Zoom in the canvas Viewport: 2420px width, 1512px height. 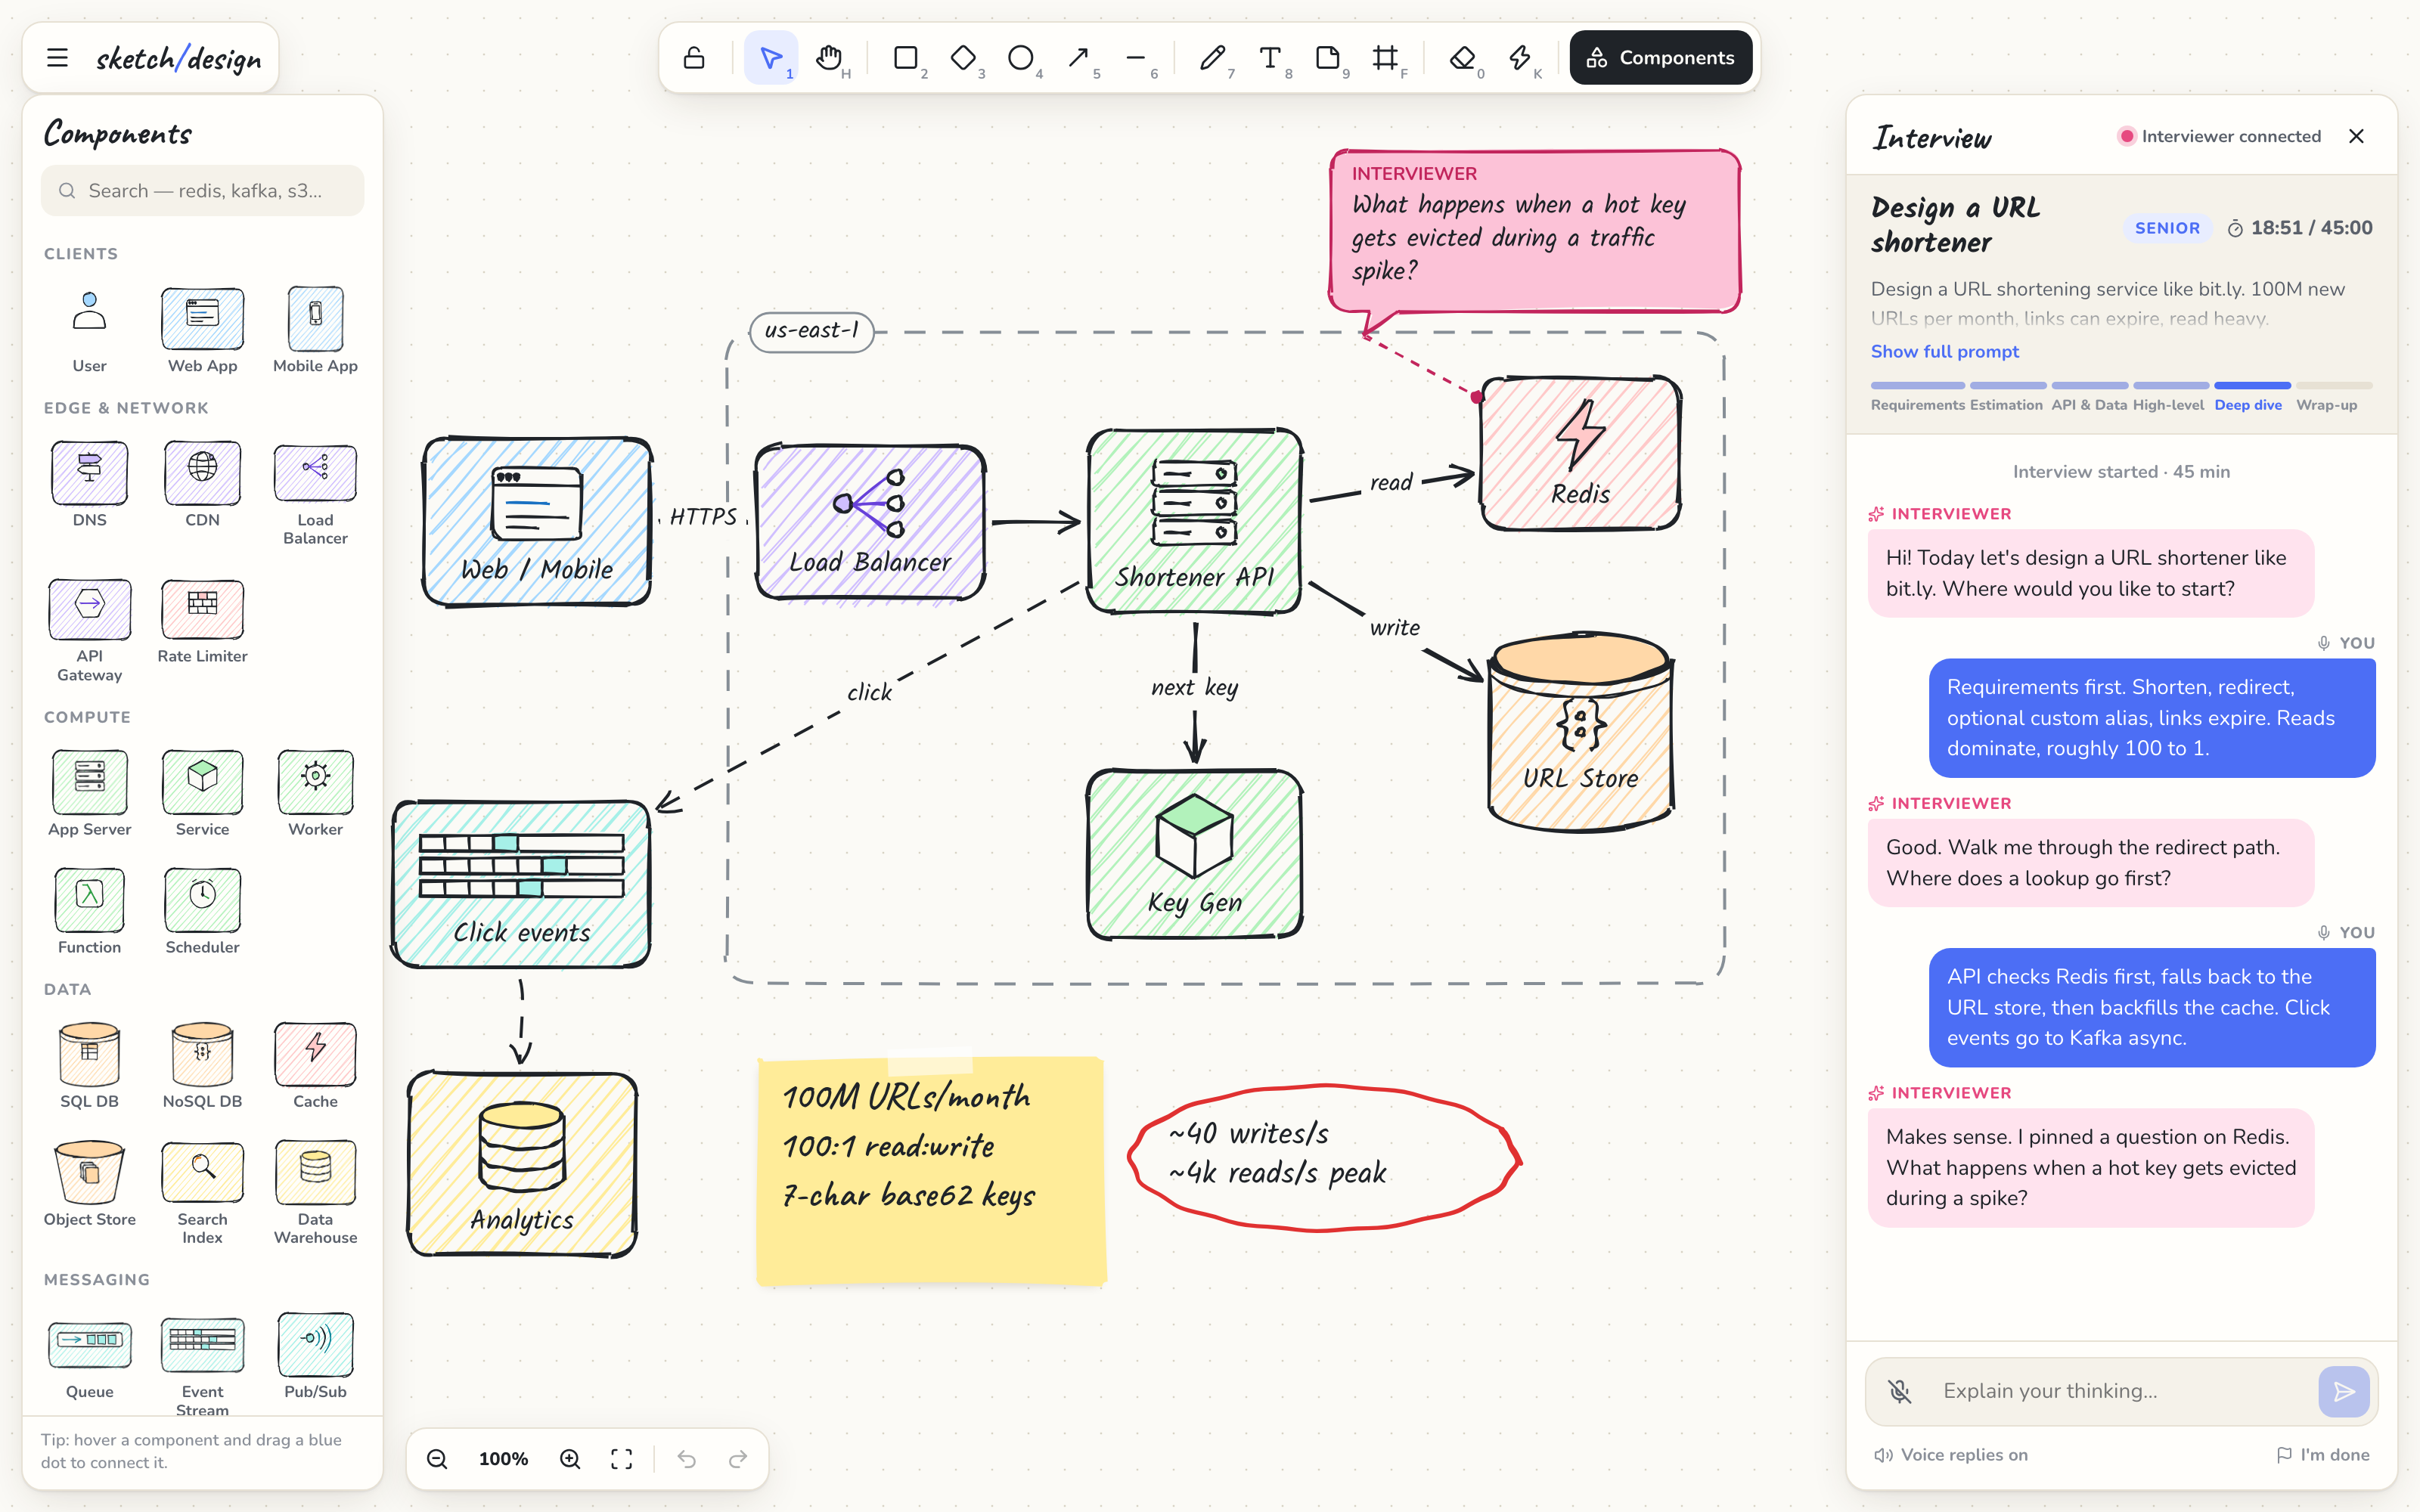point(570,1459)
